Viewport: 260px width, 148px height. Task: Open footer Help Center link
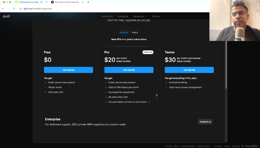point(203,146)
